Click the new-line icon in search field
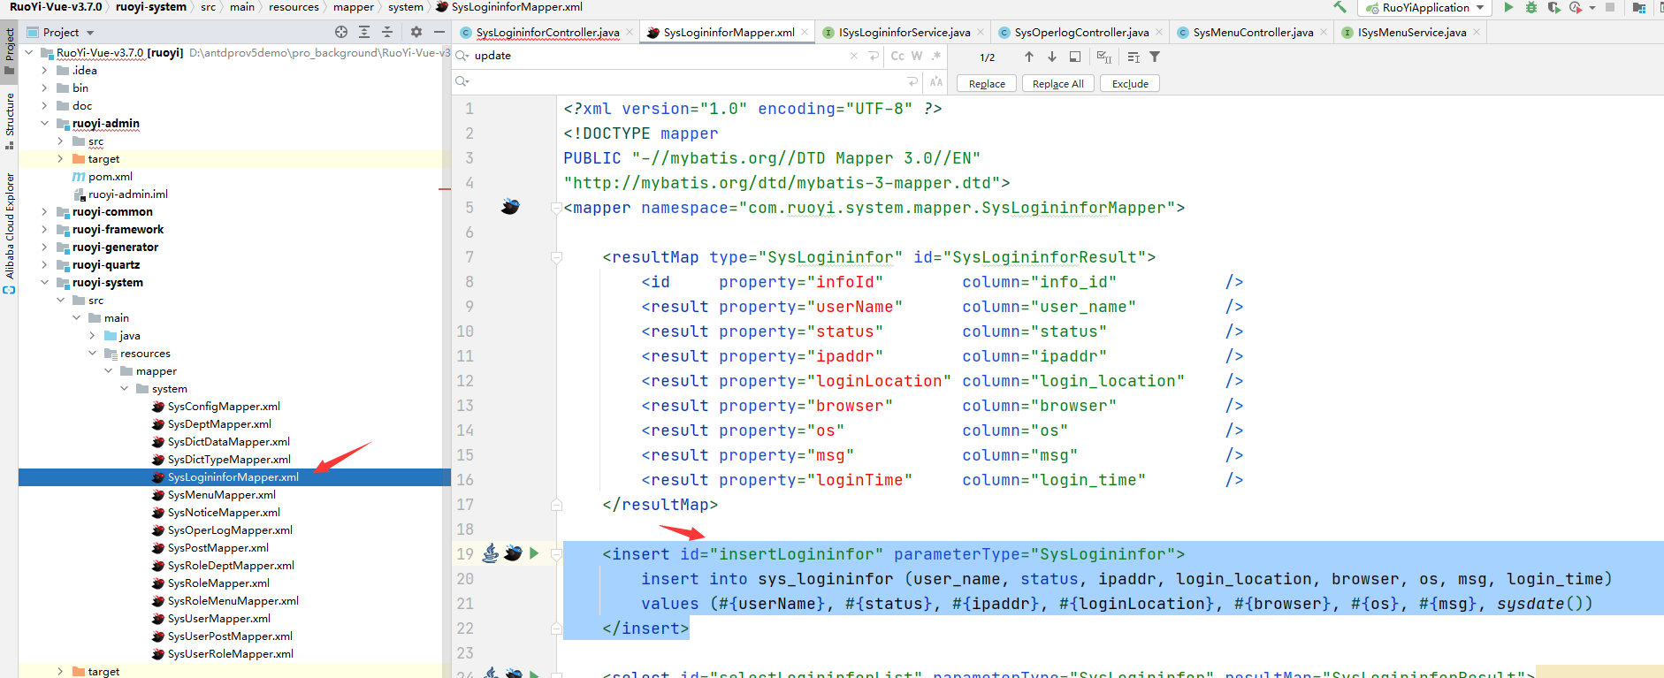Screen dimensions: 1664x678 [874, 56]
